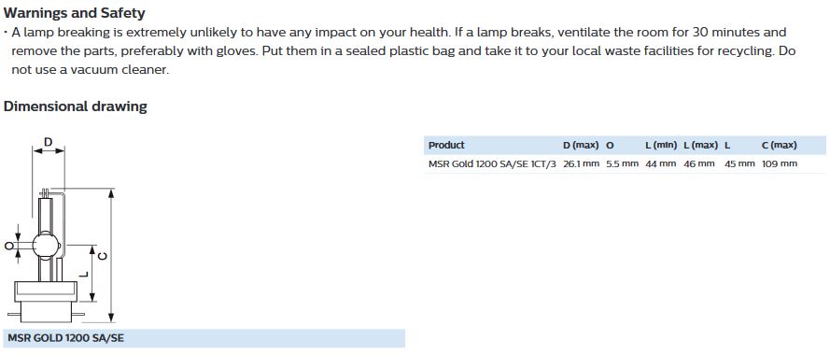This screenshot has height=354, width=830.
Task: Click the Warnings and Safety heading
Action: coord(74,13)
